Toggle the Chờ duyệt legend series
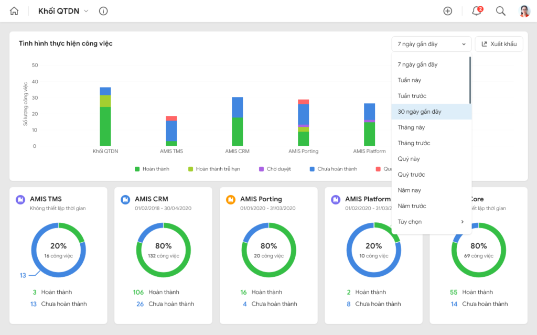 (275, 169)
